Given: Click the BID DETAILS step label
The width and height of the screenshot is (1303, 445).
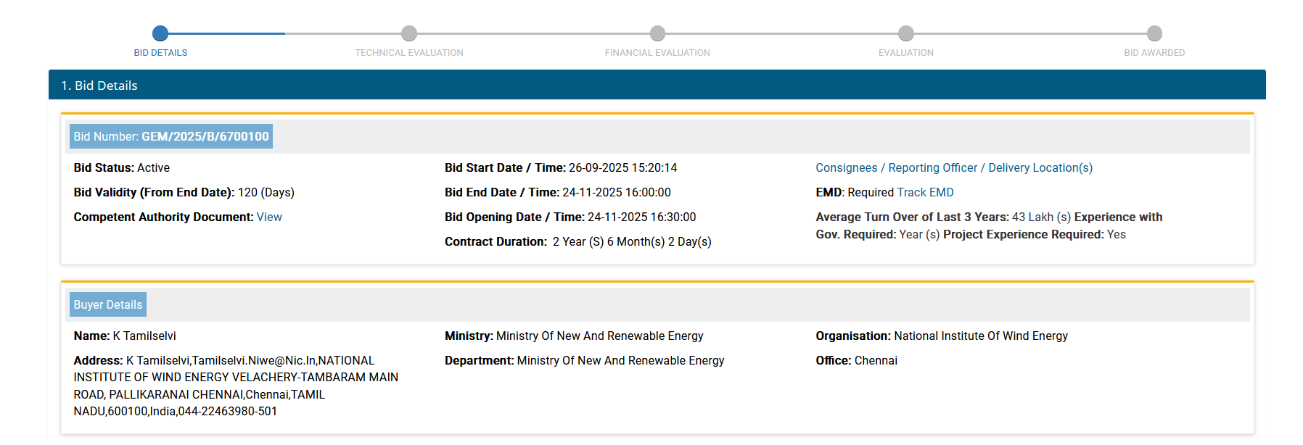Looking at the screenshot, I should pyautogui.click(x=160, y=53).
